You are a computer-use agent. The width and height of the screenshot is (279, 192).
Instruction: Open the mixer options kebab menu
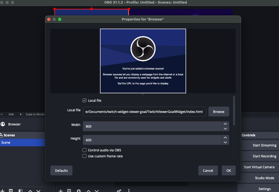pos(129,191)
